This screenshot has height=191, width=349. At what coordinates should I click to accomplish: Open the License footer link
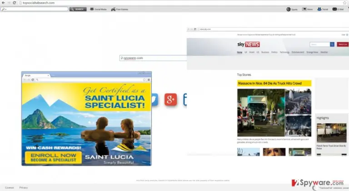click(10, 187)
